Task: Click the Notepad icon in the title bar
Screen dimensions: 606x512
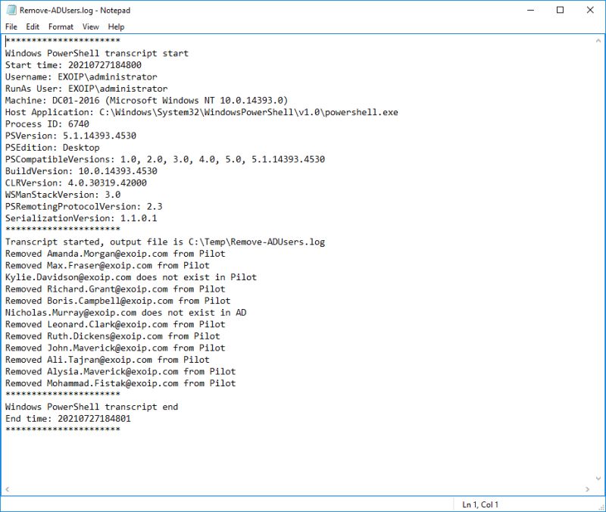Action: coord(11,10)
